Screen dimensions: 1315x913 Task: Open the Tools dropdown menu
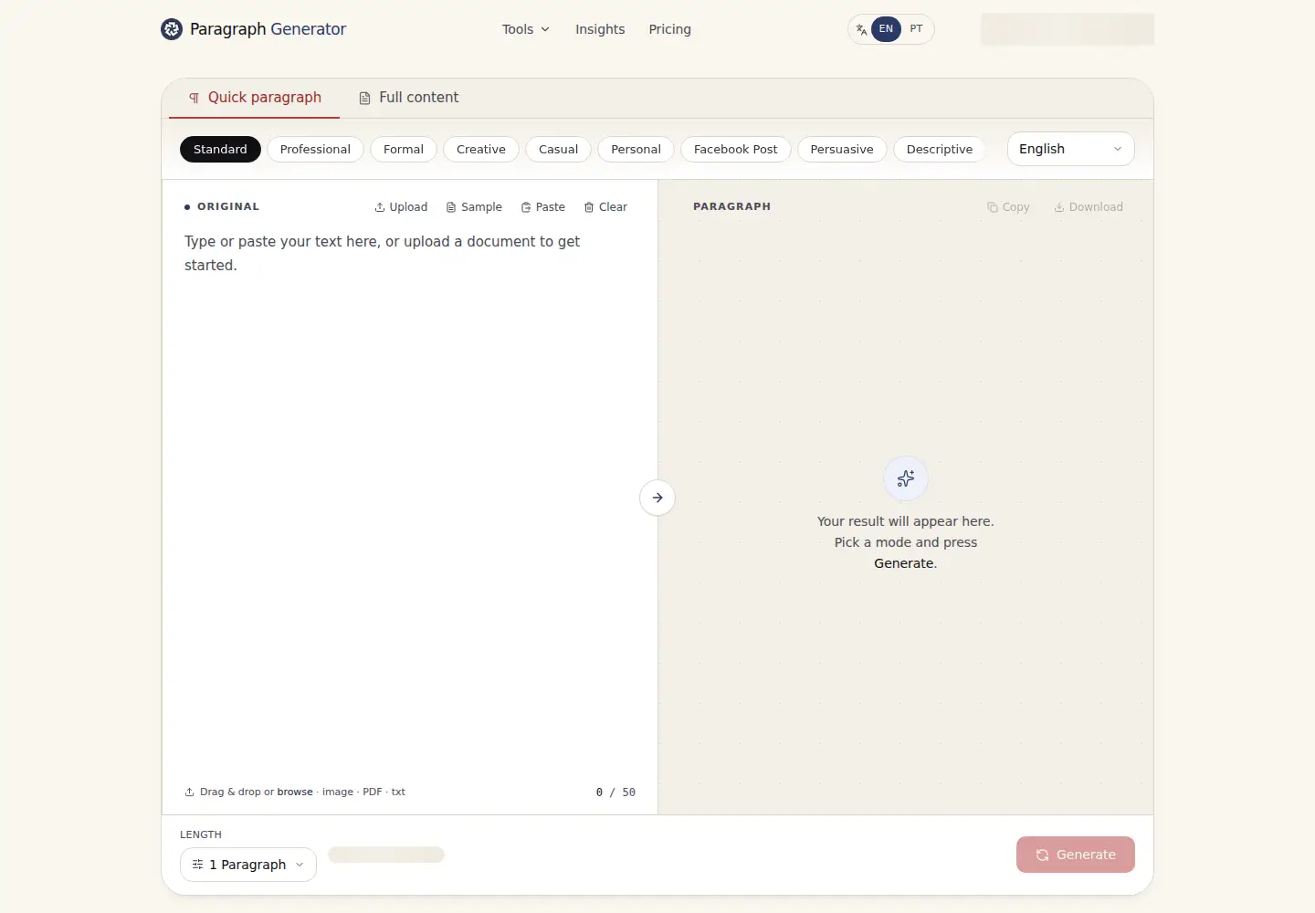tap(526, 29)
